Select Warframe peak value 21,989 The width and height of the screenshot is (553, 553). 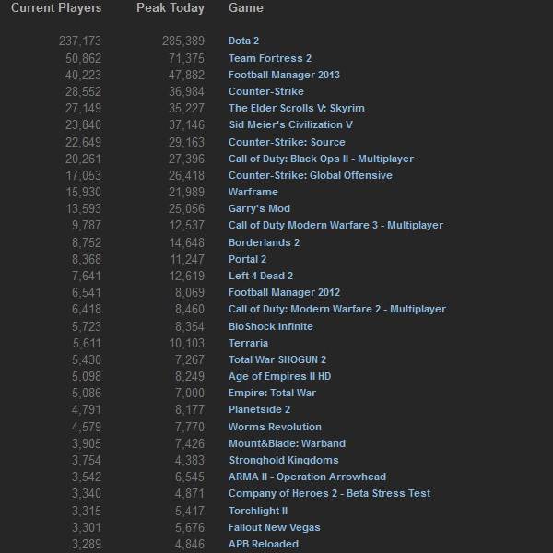point(186,192)
